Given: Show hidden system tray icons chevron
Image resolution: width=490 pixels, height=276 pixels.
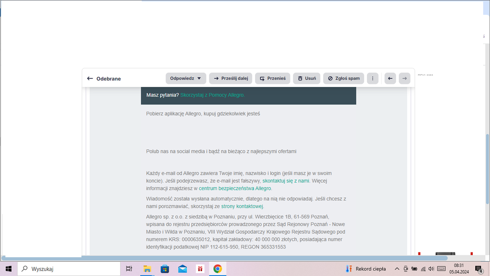Looking at the screenshot, I should coord(397,269).
